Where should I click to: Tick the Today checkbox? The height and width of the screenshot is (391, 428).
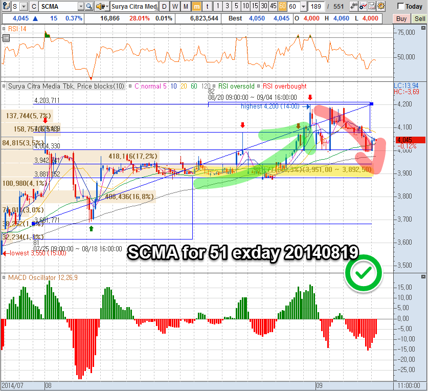pos(400,6)
